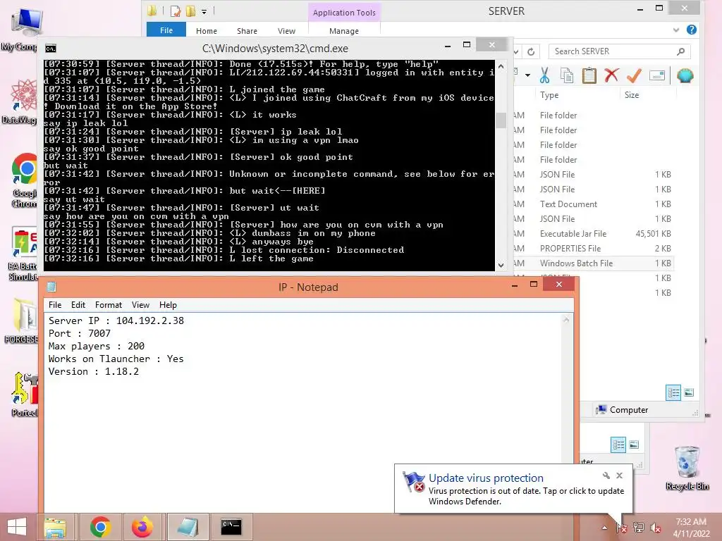Click the network tray icon
This screenshot has width=722, height=541.
point(639,528)
